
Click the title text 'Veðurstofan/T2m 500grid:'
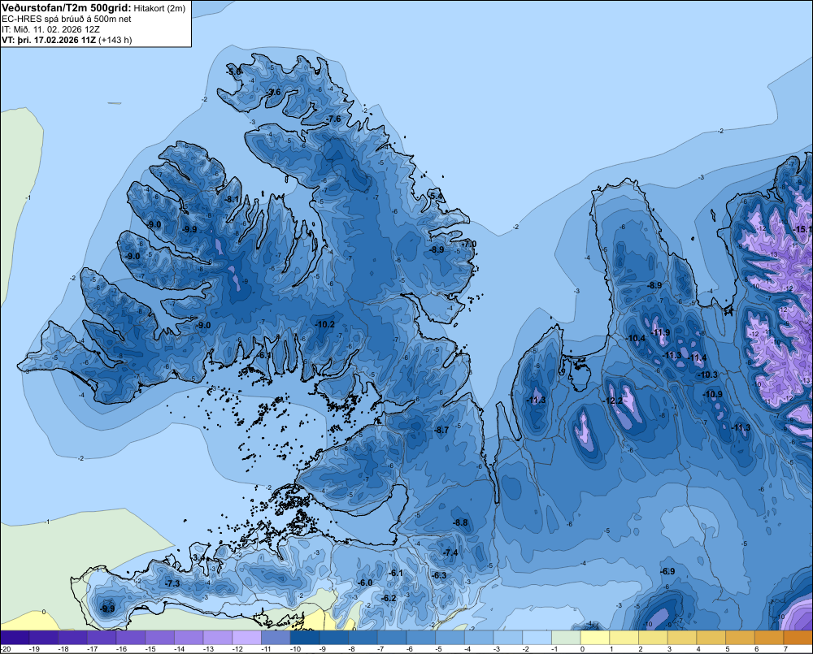pos(67,8)
